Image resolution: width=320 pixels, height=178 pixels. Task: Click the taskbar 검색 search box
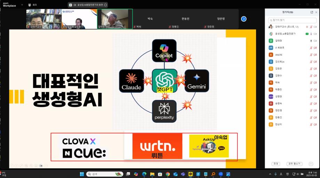point(105,174)
